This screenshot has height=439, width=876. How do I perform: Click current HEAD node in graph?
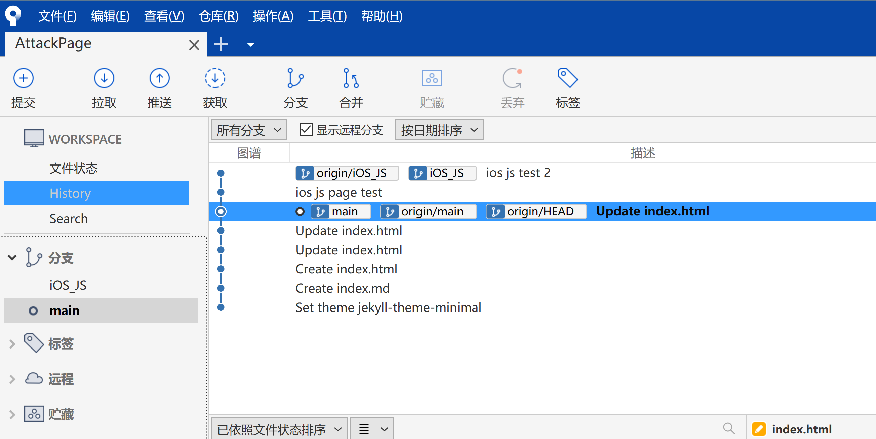[221, 211]
